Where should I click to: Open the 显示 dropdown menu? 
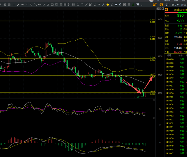pos(175,5)
